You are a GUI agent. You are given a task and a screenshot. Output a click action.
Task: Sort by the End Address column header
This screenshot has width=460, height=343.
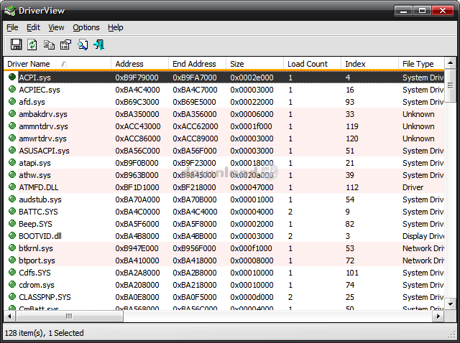(x=198, y=64)
